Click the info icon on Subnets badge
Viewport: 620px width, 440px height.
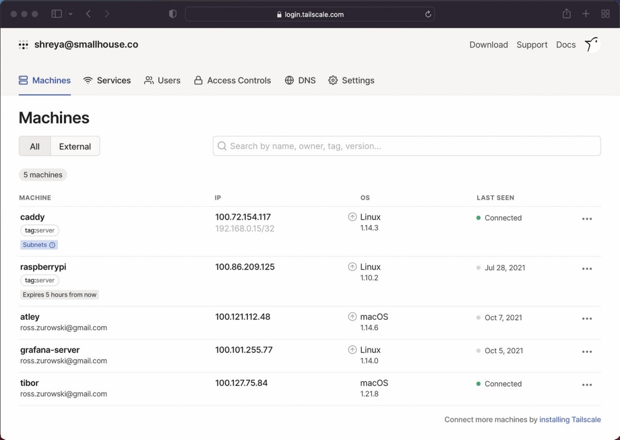[x=52, y=245]
